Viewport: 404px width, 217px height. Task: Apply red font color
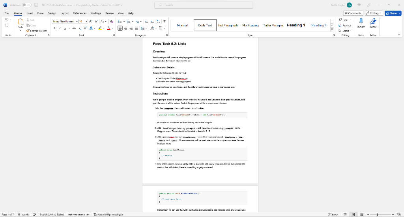tap(108, 28)
